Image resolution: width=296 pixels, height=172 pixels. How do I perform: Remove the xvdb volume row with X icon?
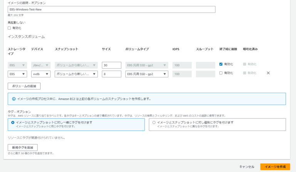pyautogui.click(x=268, y=73)
